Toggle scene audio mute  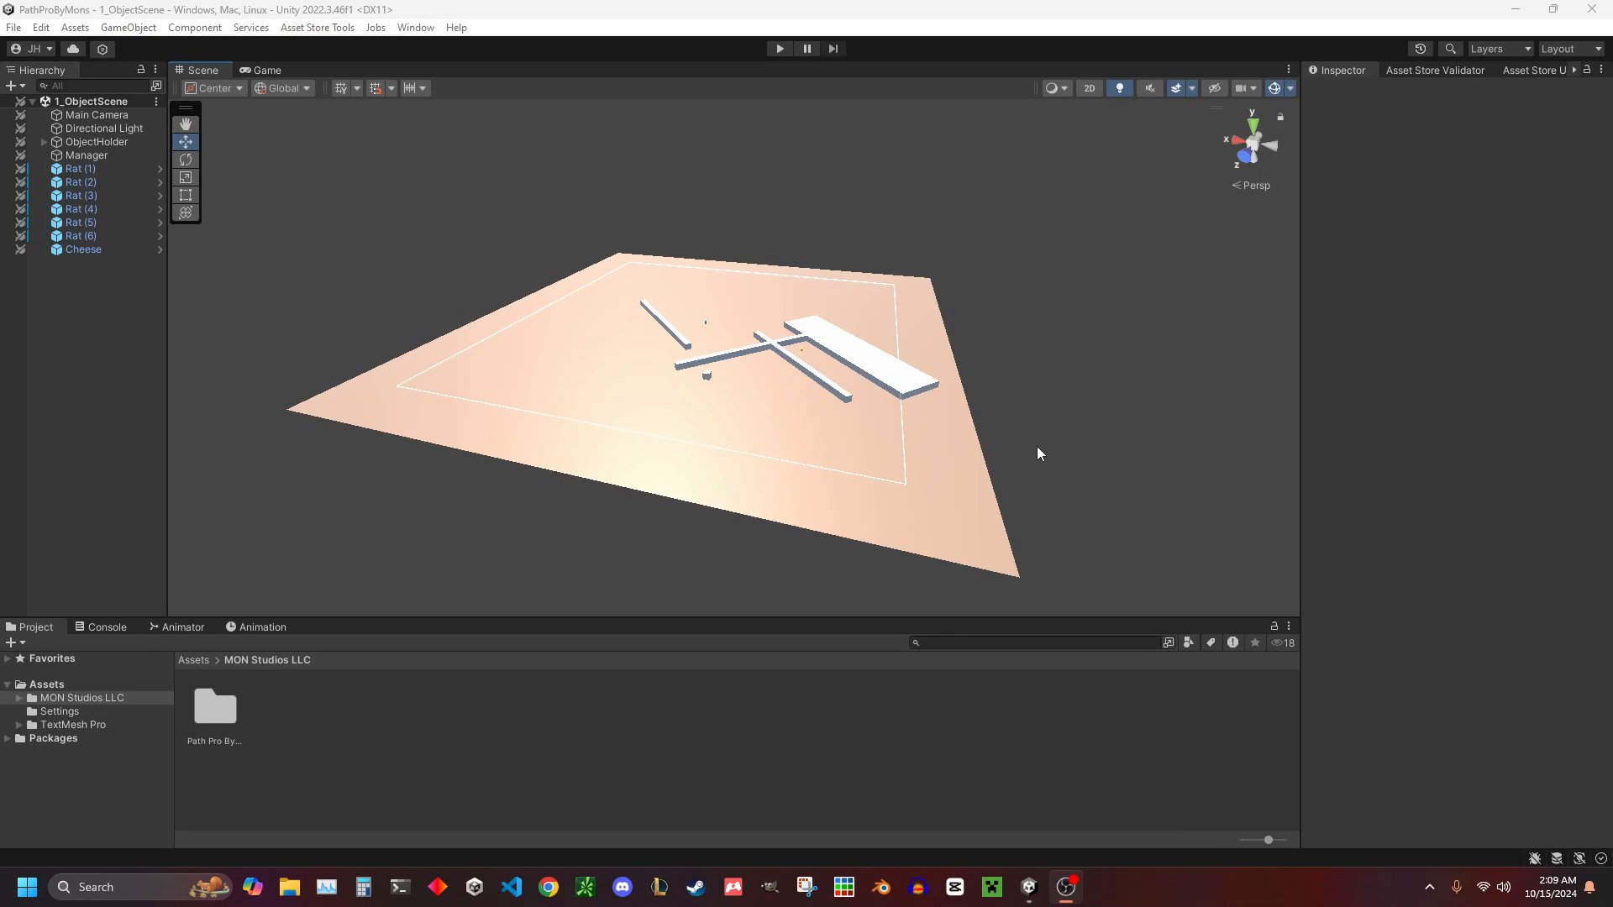(x=1150, y=88)
